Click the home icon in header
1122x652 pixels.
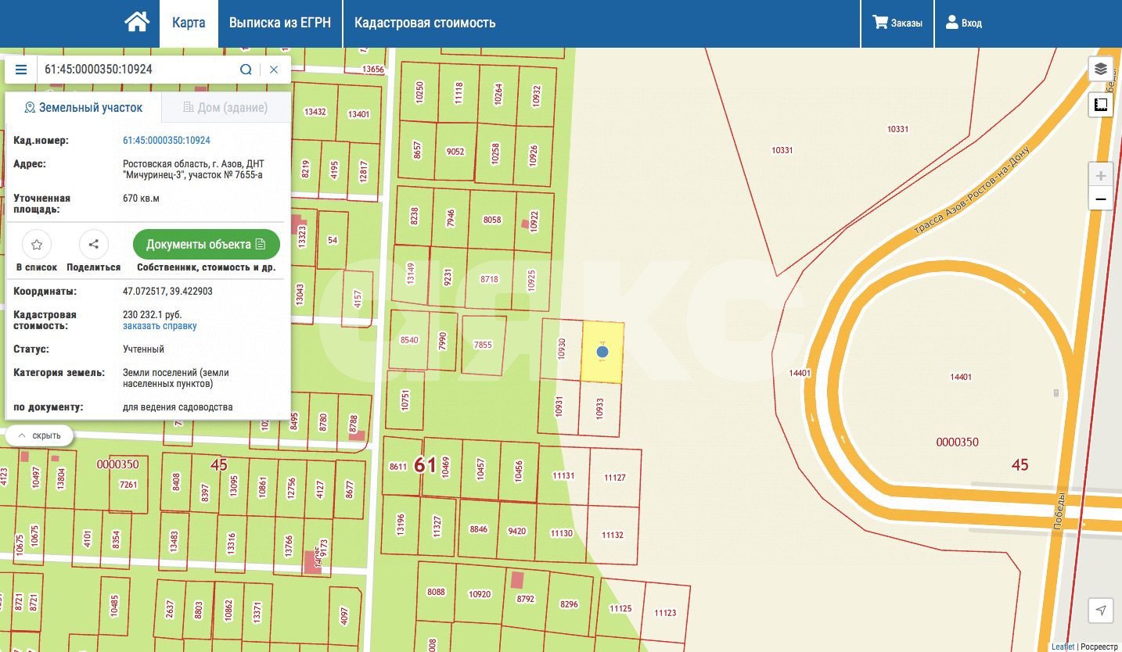[137, 23]
